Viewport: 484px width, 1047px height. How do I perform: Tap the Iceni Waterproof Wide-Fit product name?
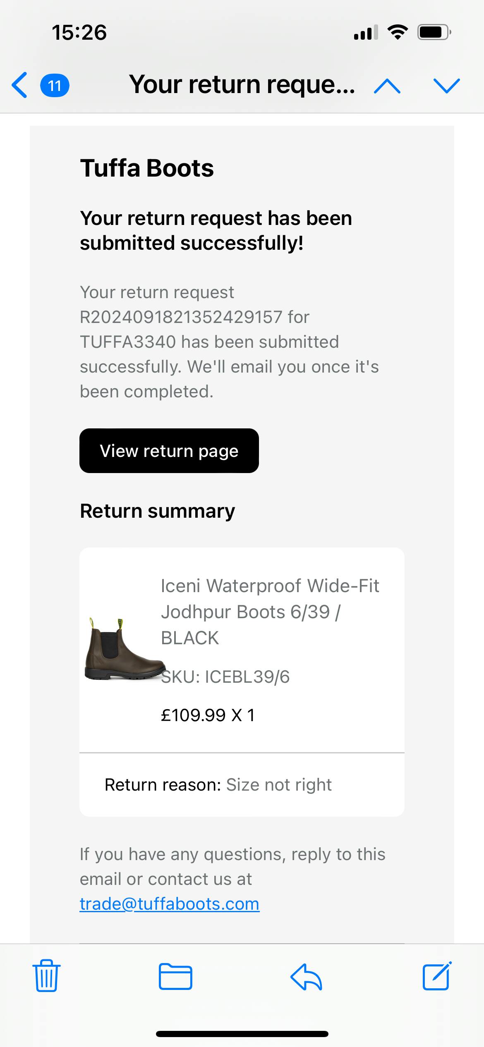[270, 611]
